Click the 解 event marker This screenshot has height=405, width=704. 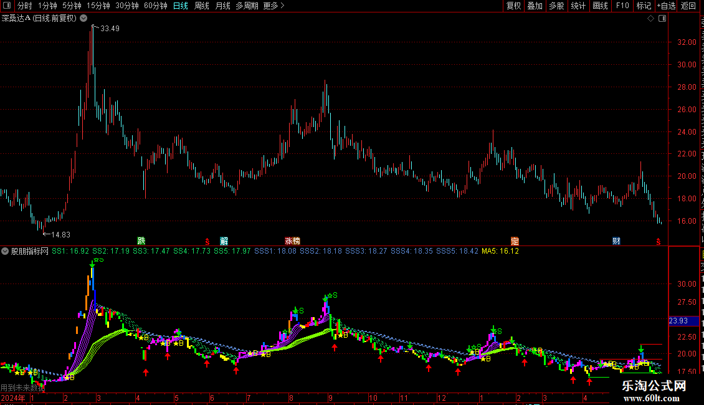tap(224, 241)
